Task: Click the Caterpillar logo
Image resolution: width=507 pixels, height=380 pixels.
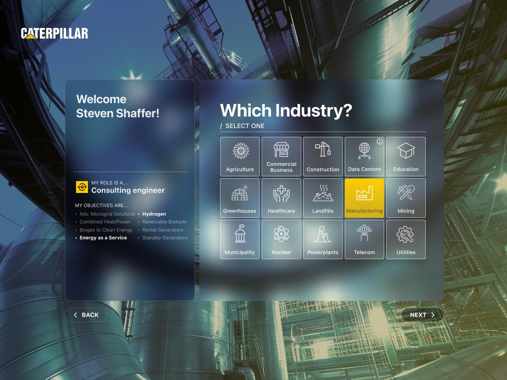Action: tap(55, 33)
